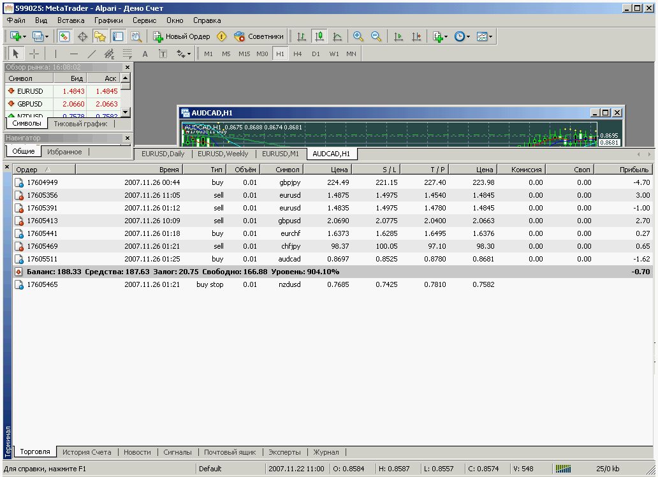Screen dimensions: 658x477
Task: Select the Crosshair cursor tool
Action: click(34, 54)
